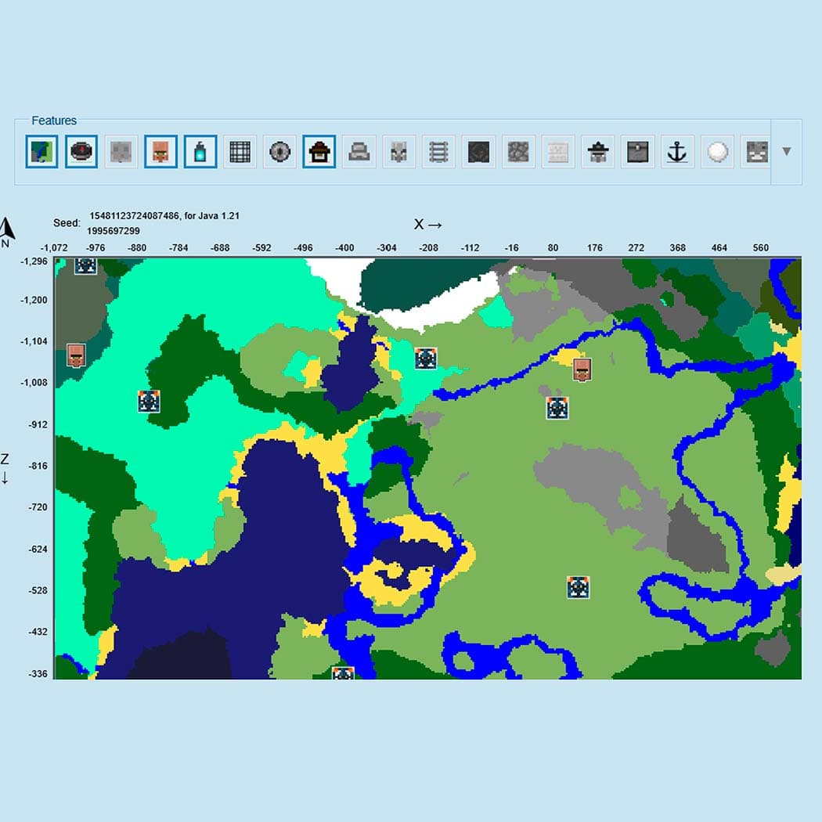This screenshot has height=822, width=822.
Task: Enable the anchor shipwreck feature icon
Action: [677, 152]
